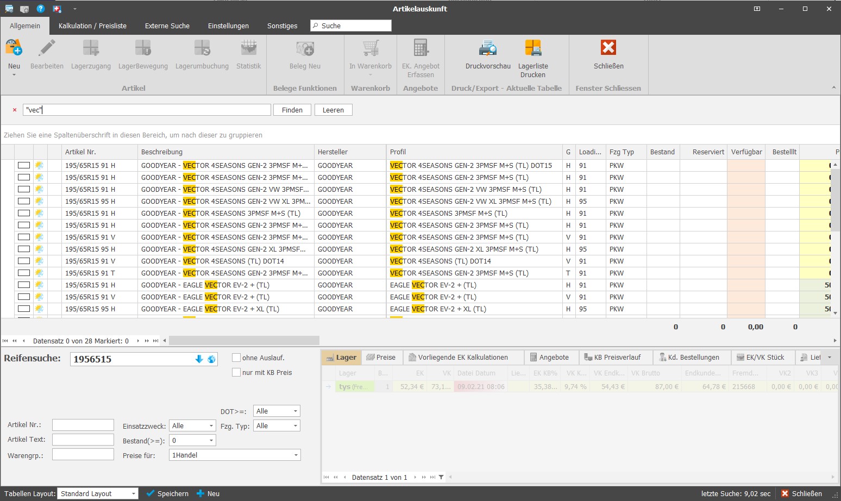This screenshot has height=501, width=841.
Task: Enable the nur mit KB Preis checkbox
Action: (x=236, y=372)
